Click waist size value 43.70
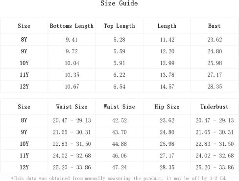 pyautogui.click(x=119, y=132)
